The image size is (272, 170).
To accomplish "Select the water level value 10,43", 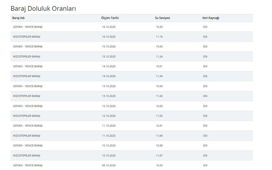I will 159,86.
